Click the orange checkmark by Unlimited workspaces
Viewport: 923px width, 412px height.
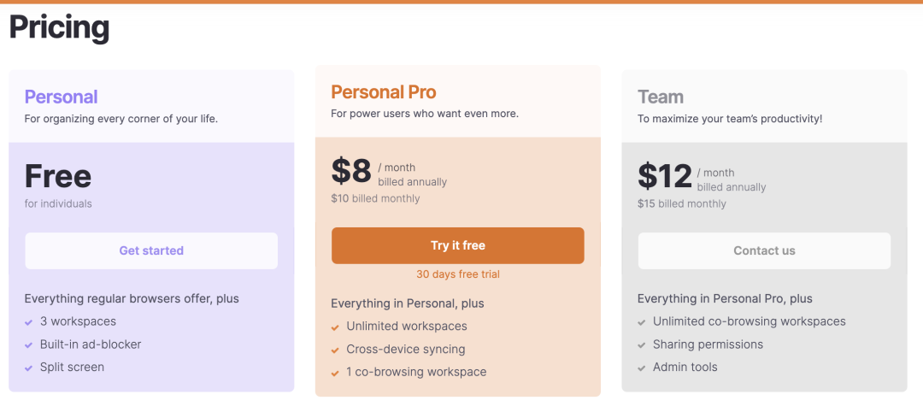335,327
